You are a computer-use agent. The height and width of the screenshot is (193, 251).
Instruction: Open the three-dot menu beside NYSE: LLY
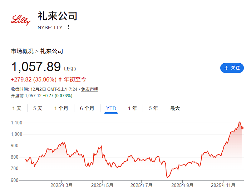click(68, 27)
